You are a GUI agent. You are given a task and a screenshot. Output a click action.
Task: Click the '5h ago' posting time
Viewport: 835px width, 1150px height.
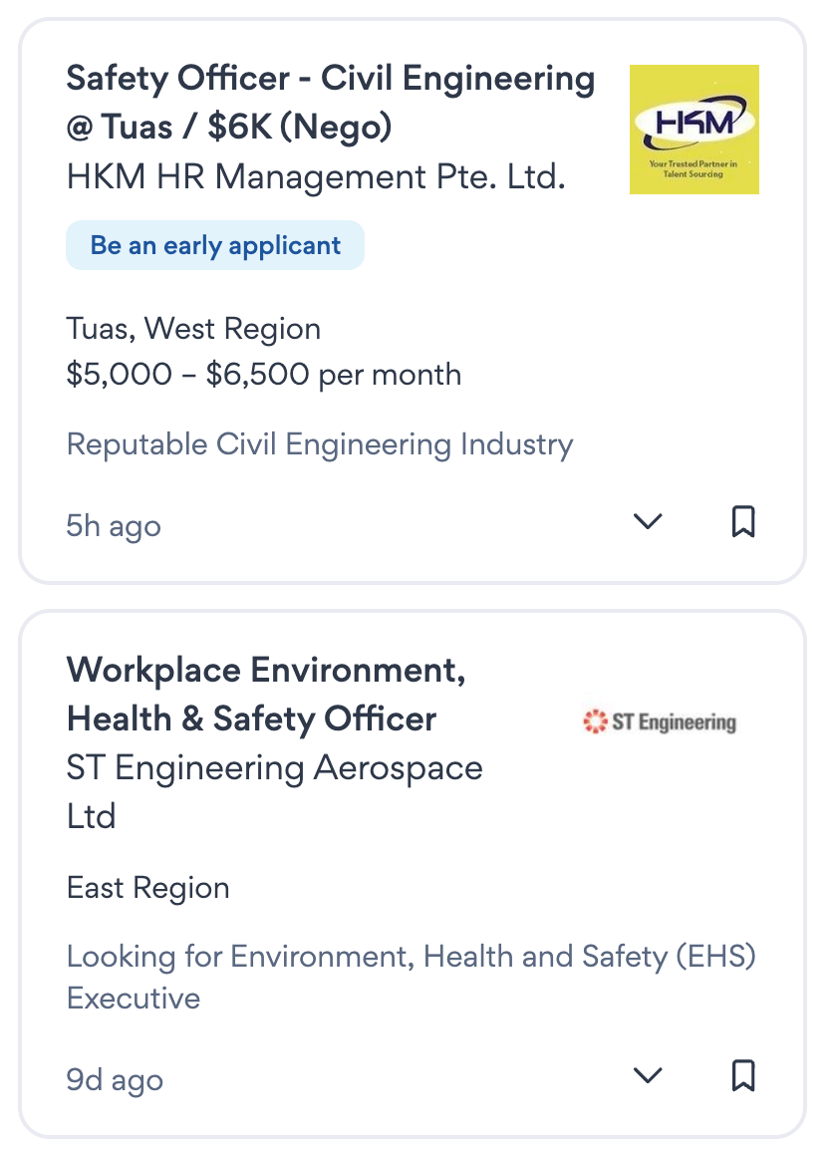pyautogui.click(x=113, y=526)
